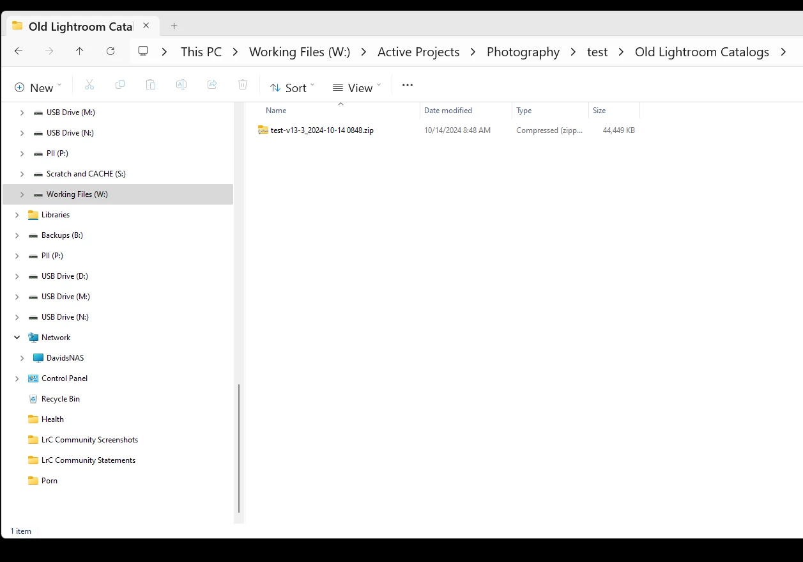Close the Old Lightroom Catalogs tab
This screenshot has height=562, width=803.
pos(146,26)
